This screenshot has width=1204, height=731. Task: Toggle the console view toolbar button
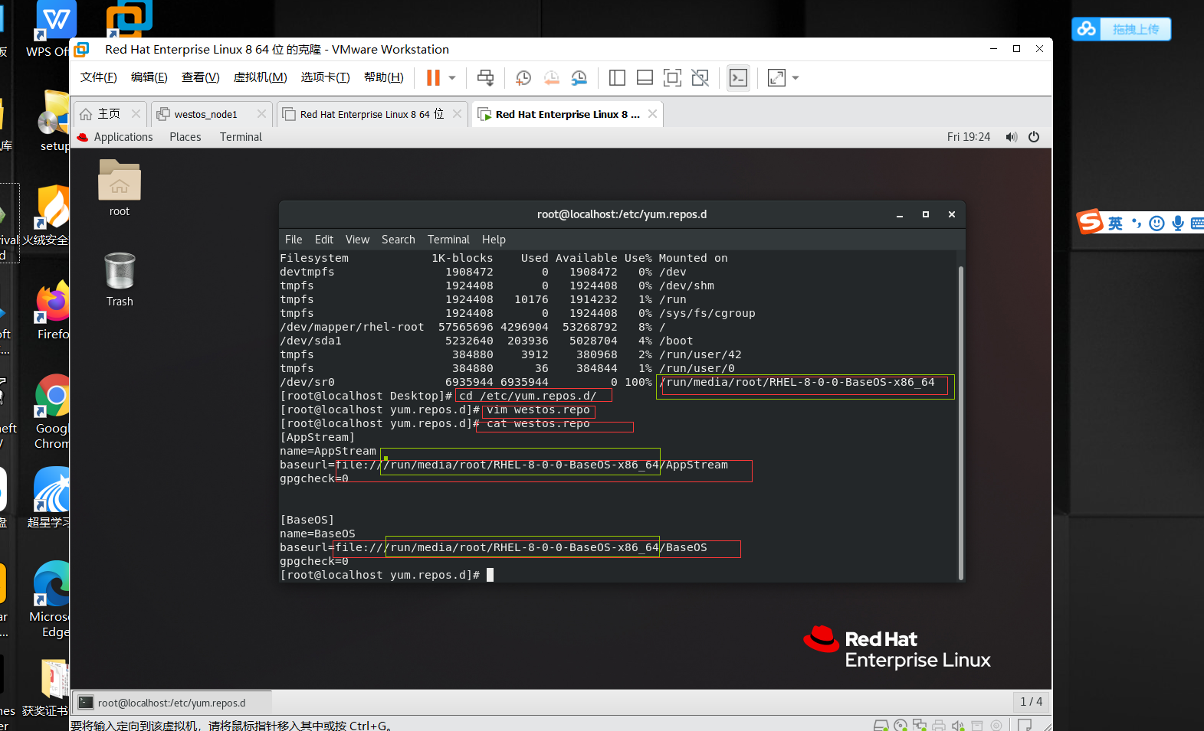(738, 77)
